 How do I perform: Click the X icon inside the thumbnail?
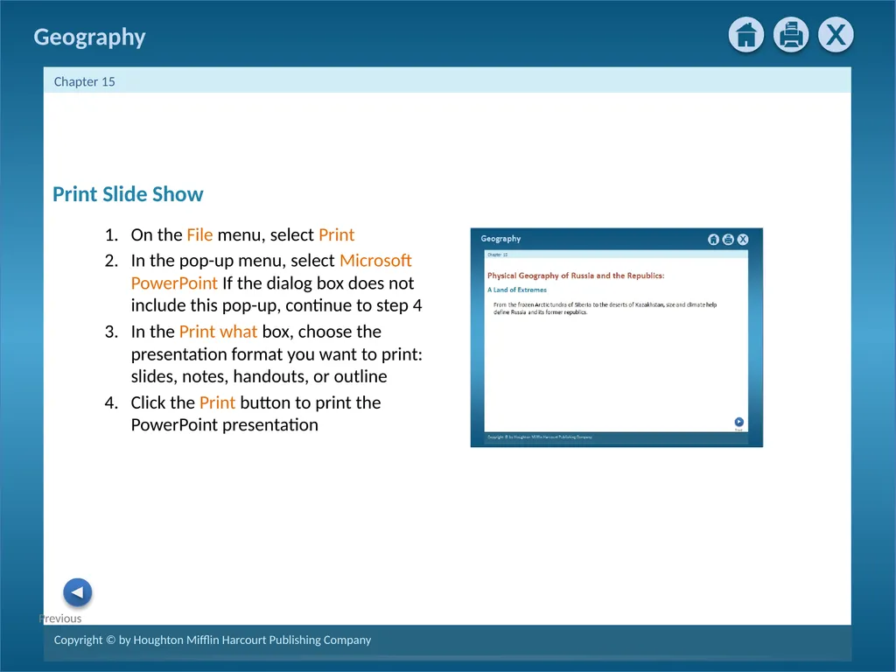coord(743,240)
